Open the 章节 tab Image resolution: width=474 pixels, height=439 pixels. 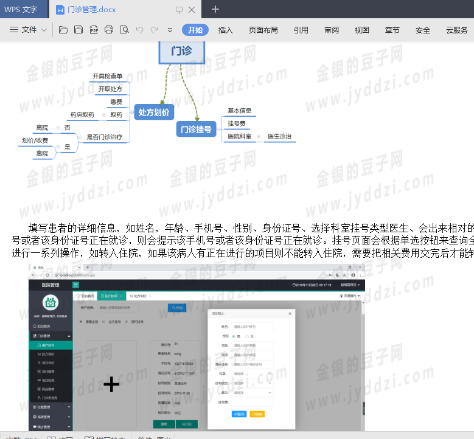(x=392, y=30)
